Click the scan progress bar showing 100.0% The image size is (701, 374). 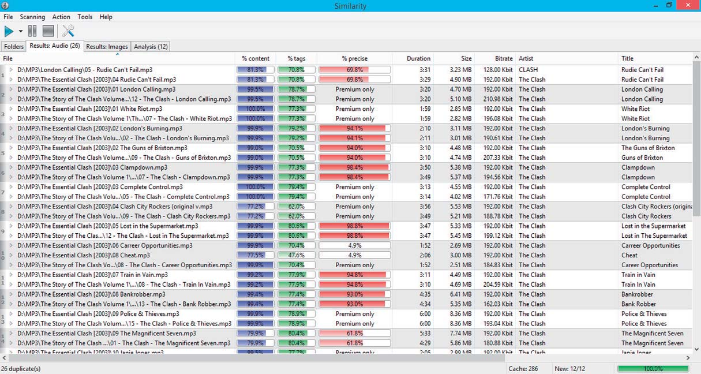[653, 369]
